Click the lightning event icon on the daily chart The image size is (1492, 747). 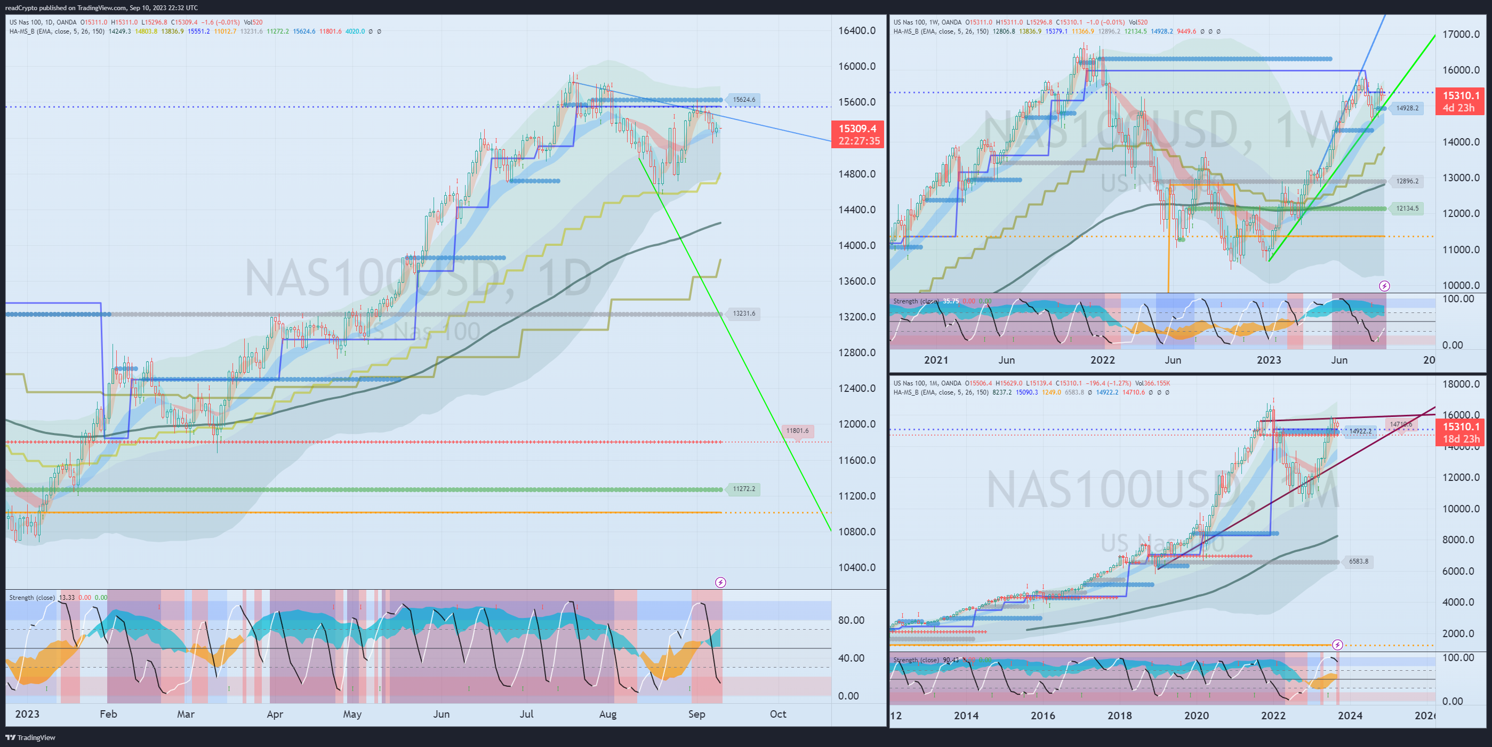pos(720,583)
